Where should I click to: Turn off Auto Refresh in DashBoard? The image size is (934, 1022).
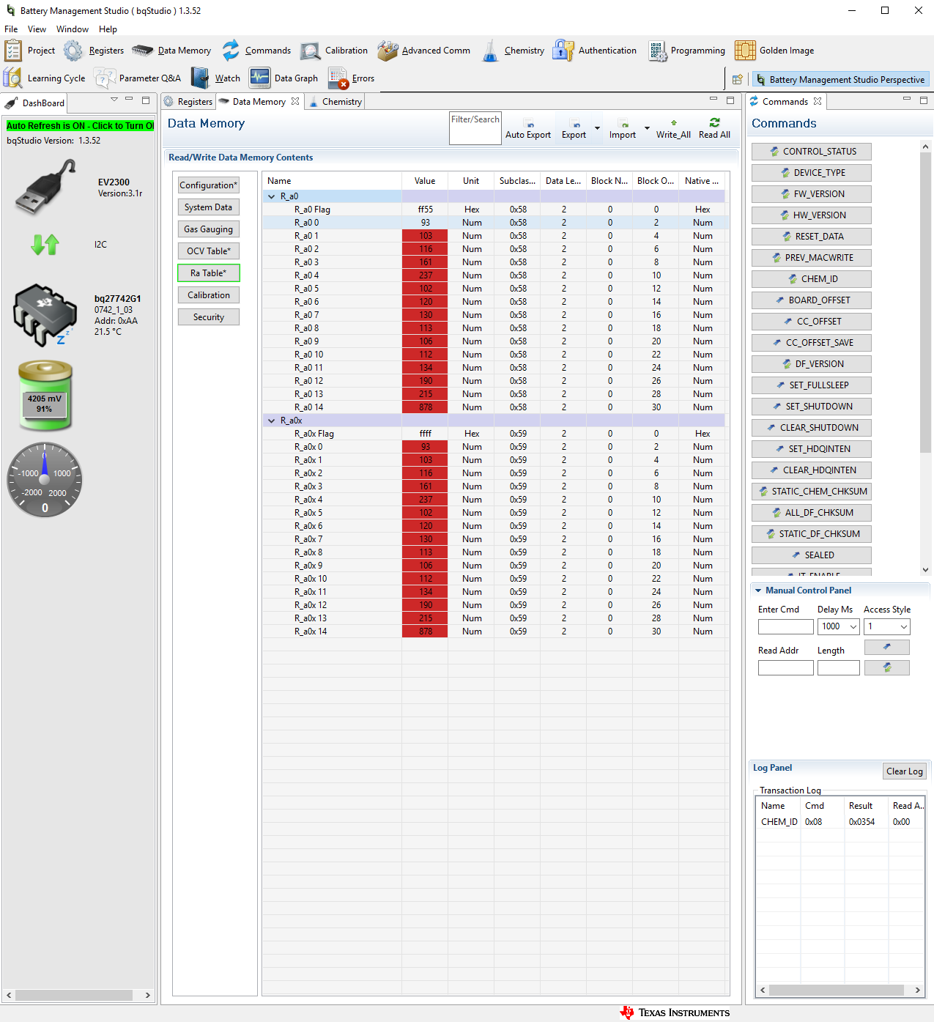(x=80, y=126)
